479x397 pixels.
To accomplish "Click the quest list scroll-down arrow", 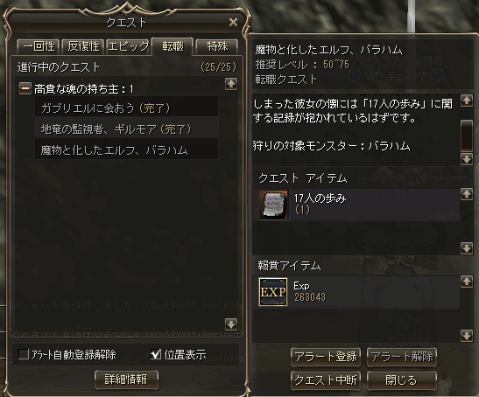I will pos(231,324).
